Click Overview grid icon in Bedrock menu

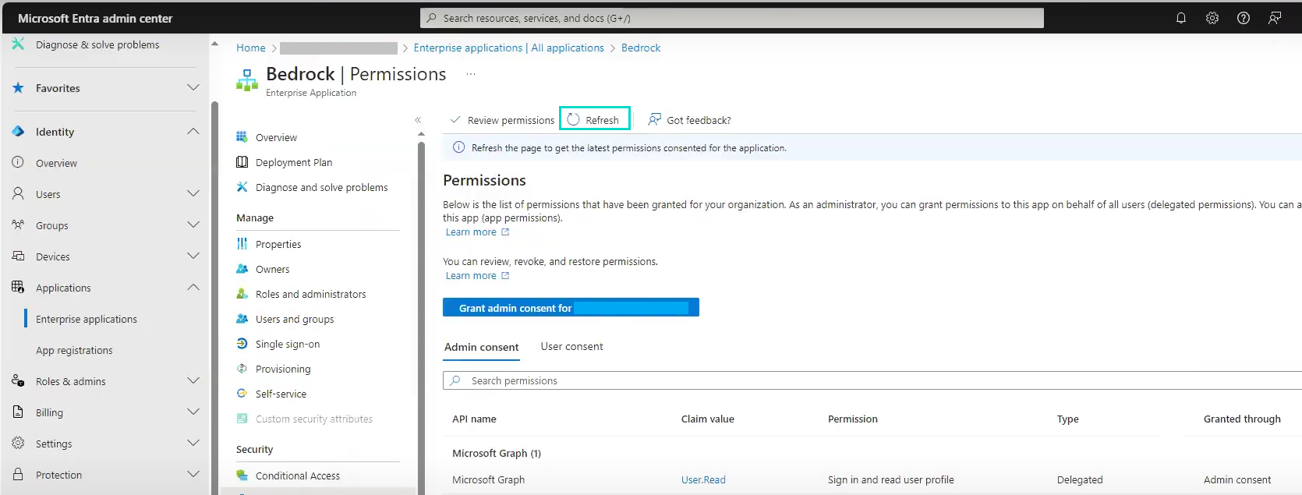[242, 137]
